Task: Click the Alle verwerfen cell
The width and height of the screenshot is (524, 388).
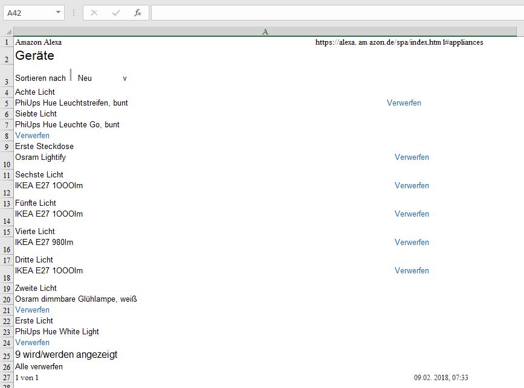Action: click(39, 366)
